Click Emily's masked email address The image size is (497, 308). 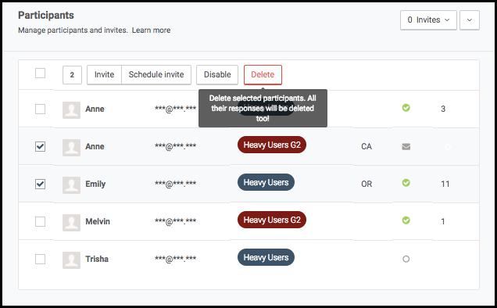pyautogui.click(x=175, y=184)
